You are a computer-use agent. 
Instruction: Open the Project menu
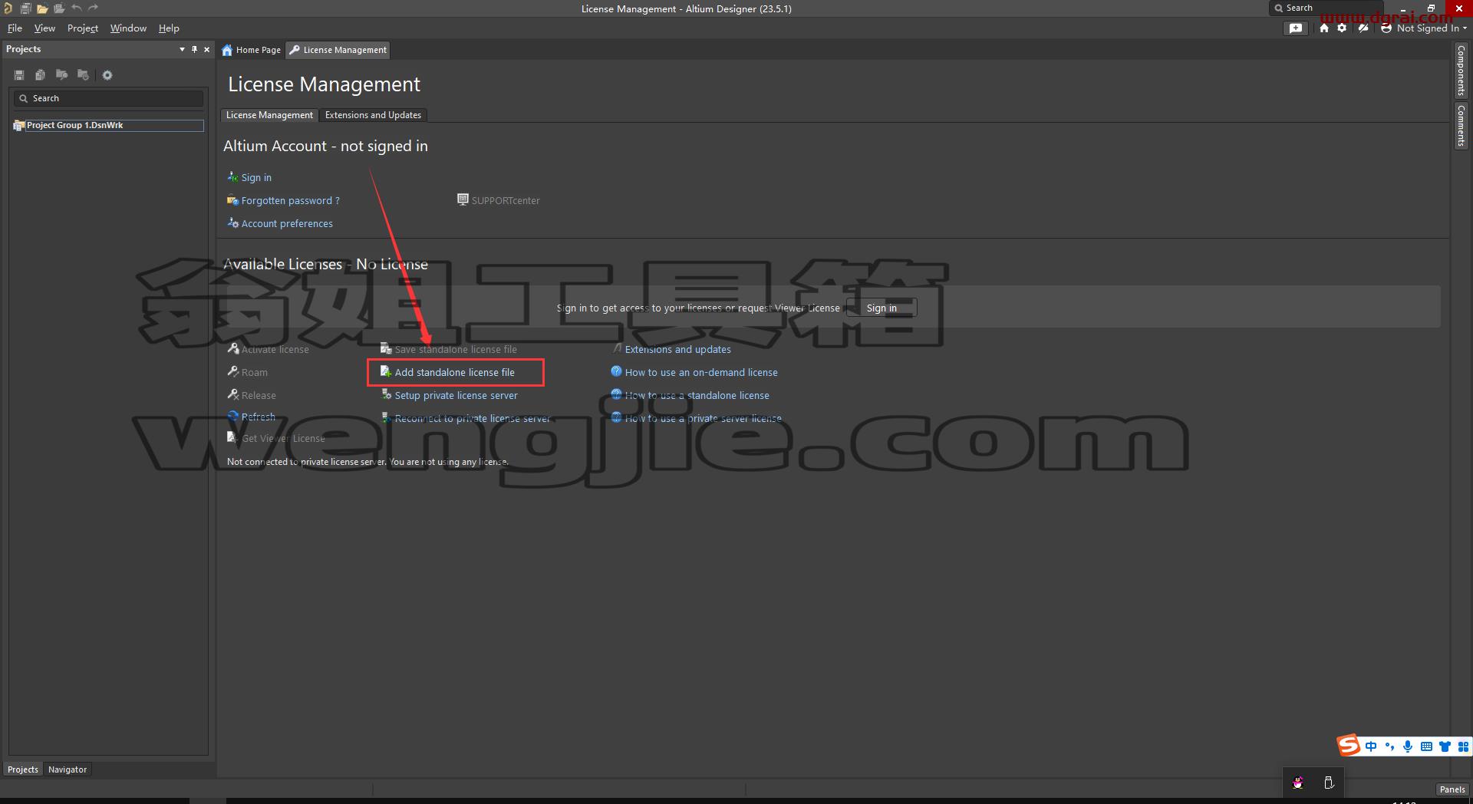pyautogui.click(x=83, y=28)
